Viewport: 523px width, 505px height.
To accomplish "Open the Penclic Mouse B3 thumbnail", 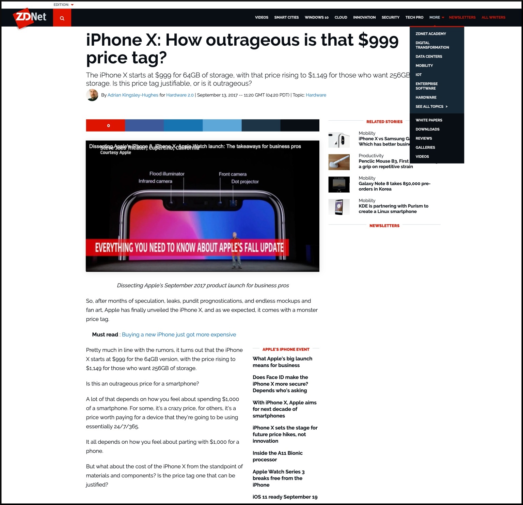I will (x=339, y=162).
